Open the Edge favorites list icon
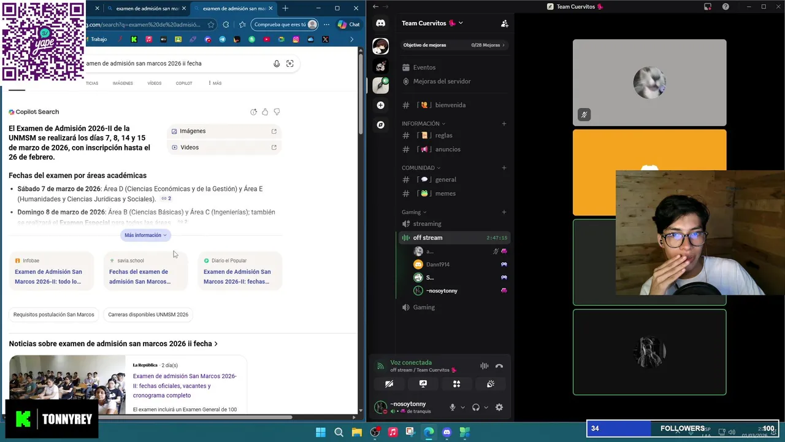Image resolution: width=785 pixels, height=442 pixels. click(x=242, y=25)
